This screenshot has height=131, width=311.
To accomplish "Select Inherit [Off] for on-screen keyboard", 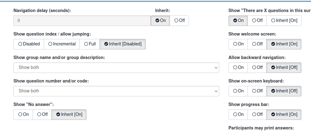I will pyautogui.click(x=284, y=91).
